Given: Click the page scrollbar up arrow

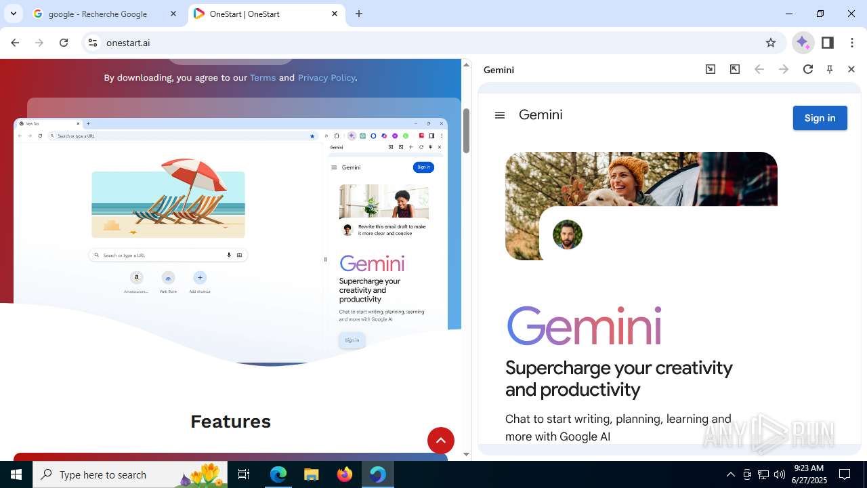Looking at the screenshot, I should 466,64.
